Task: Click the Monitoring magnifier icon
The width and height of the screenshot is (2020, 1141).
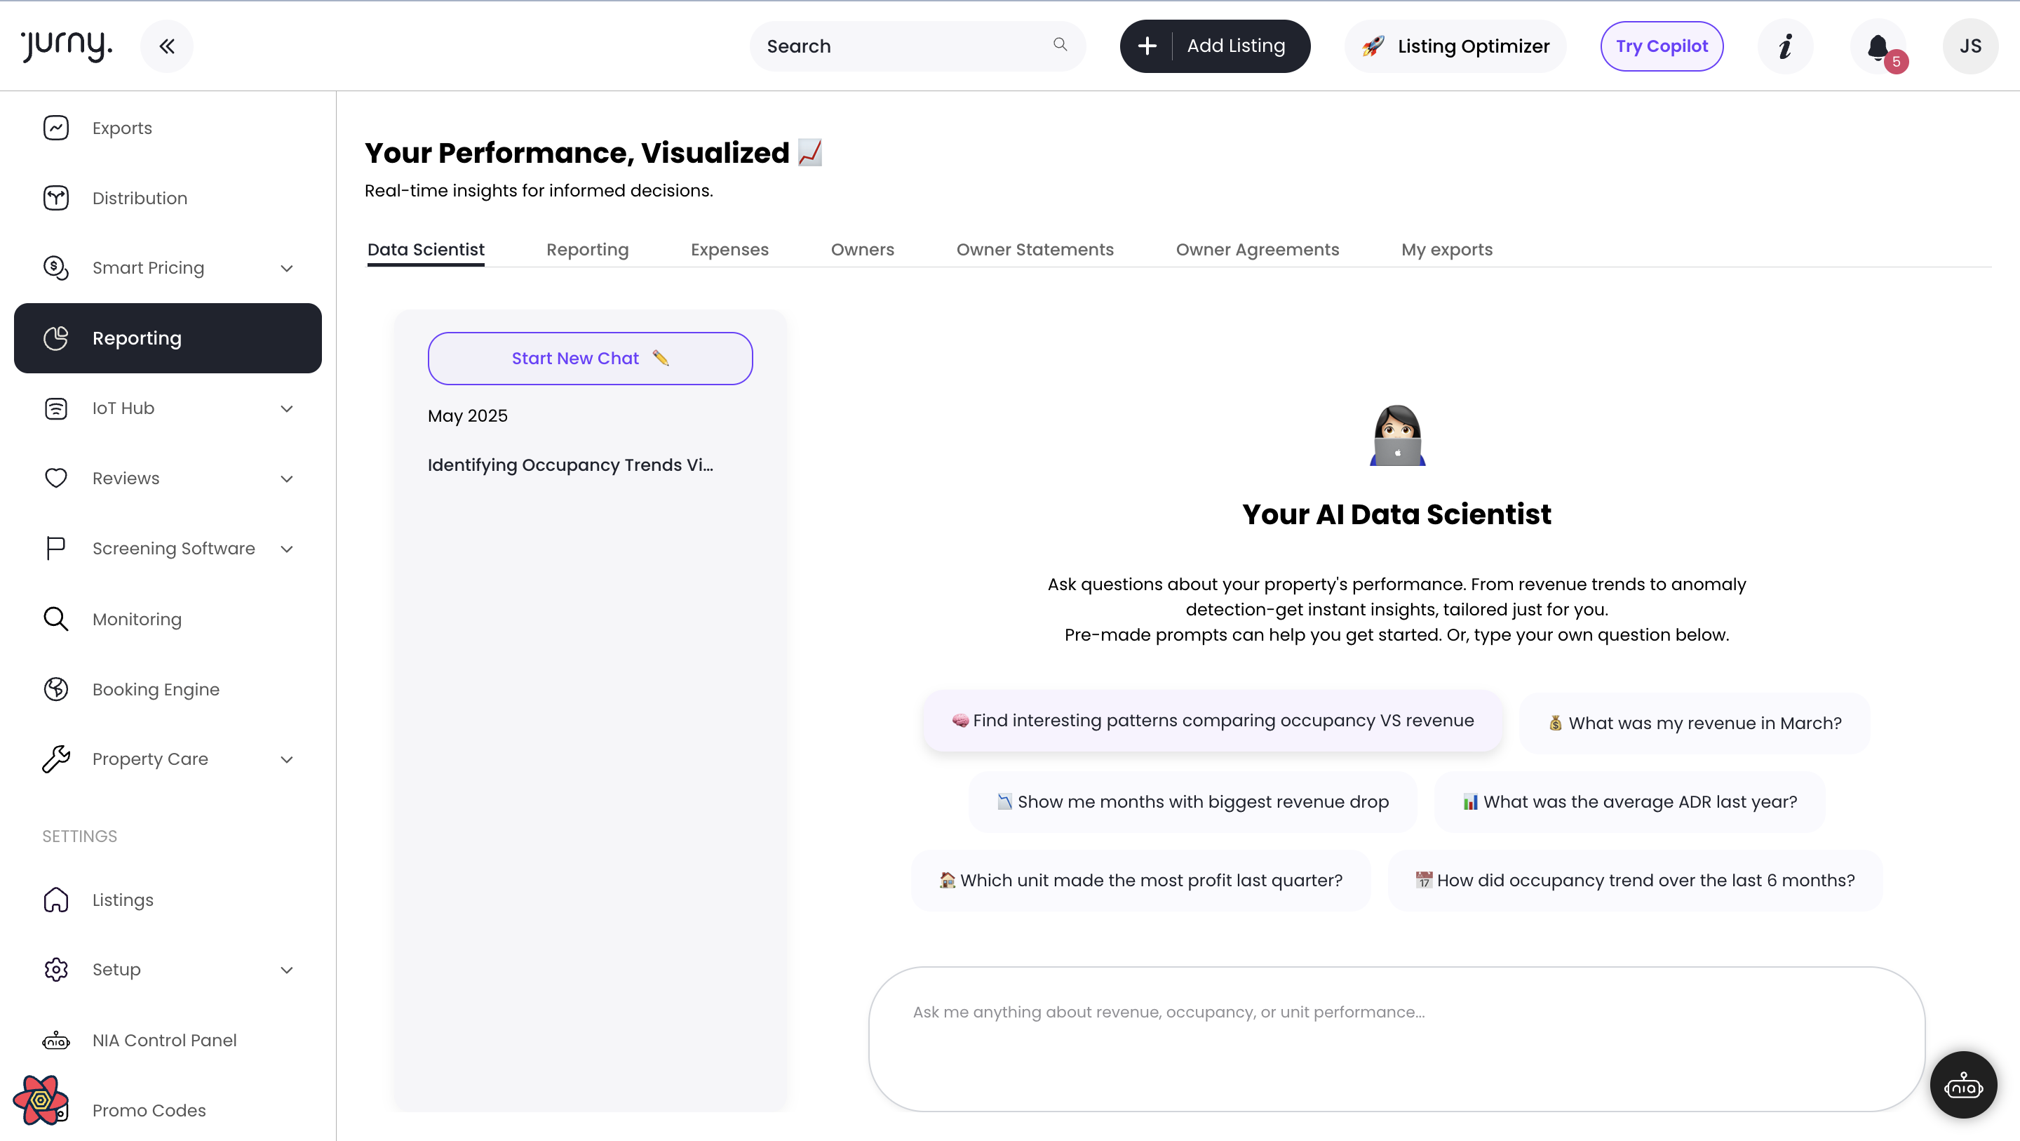Action: pyautogui.click(x=55, y=618)
